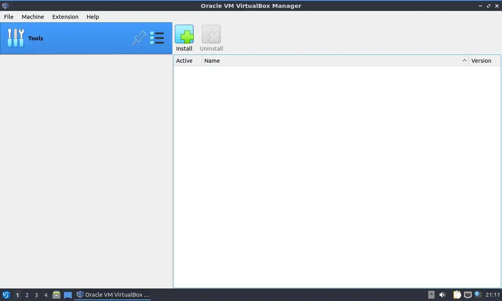Viewport: 502px width, 301px height.
Task: Switch to workspace 4
Action: (45, 295)
